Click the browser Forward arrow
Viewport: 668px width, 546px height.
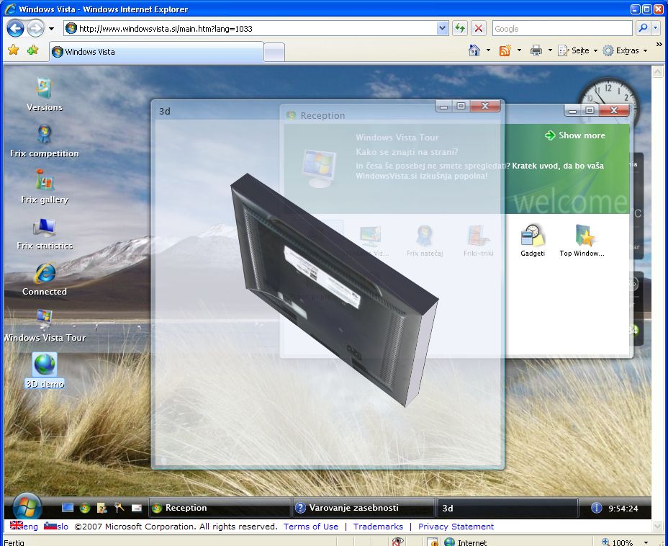click(x=35, y=29)
